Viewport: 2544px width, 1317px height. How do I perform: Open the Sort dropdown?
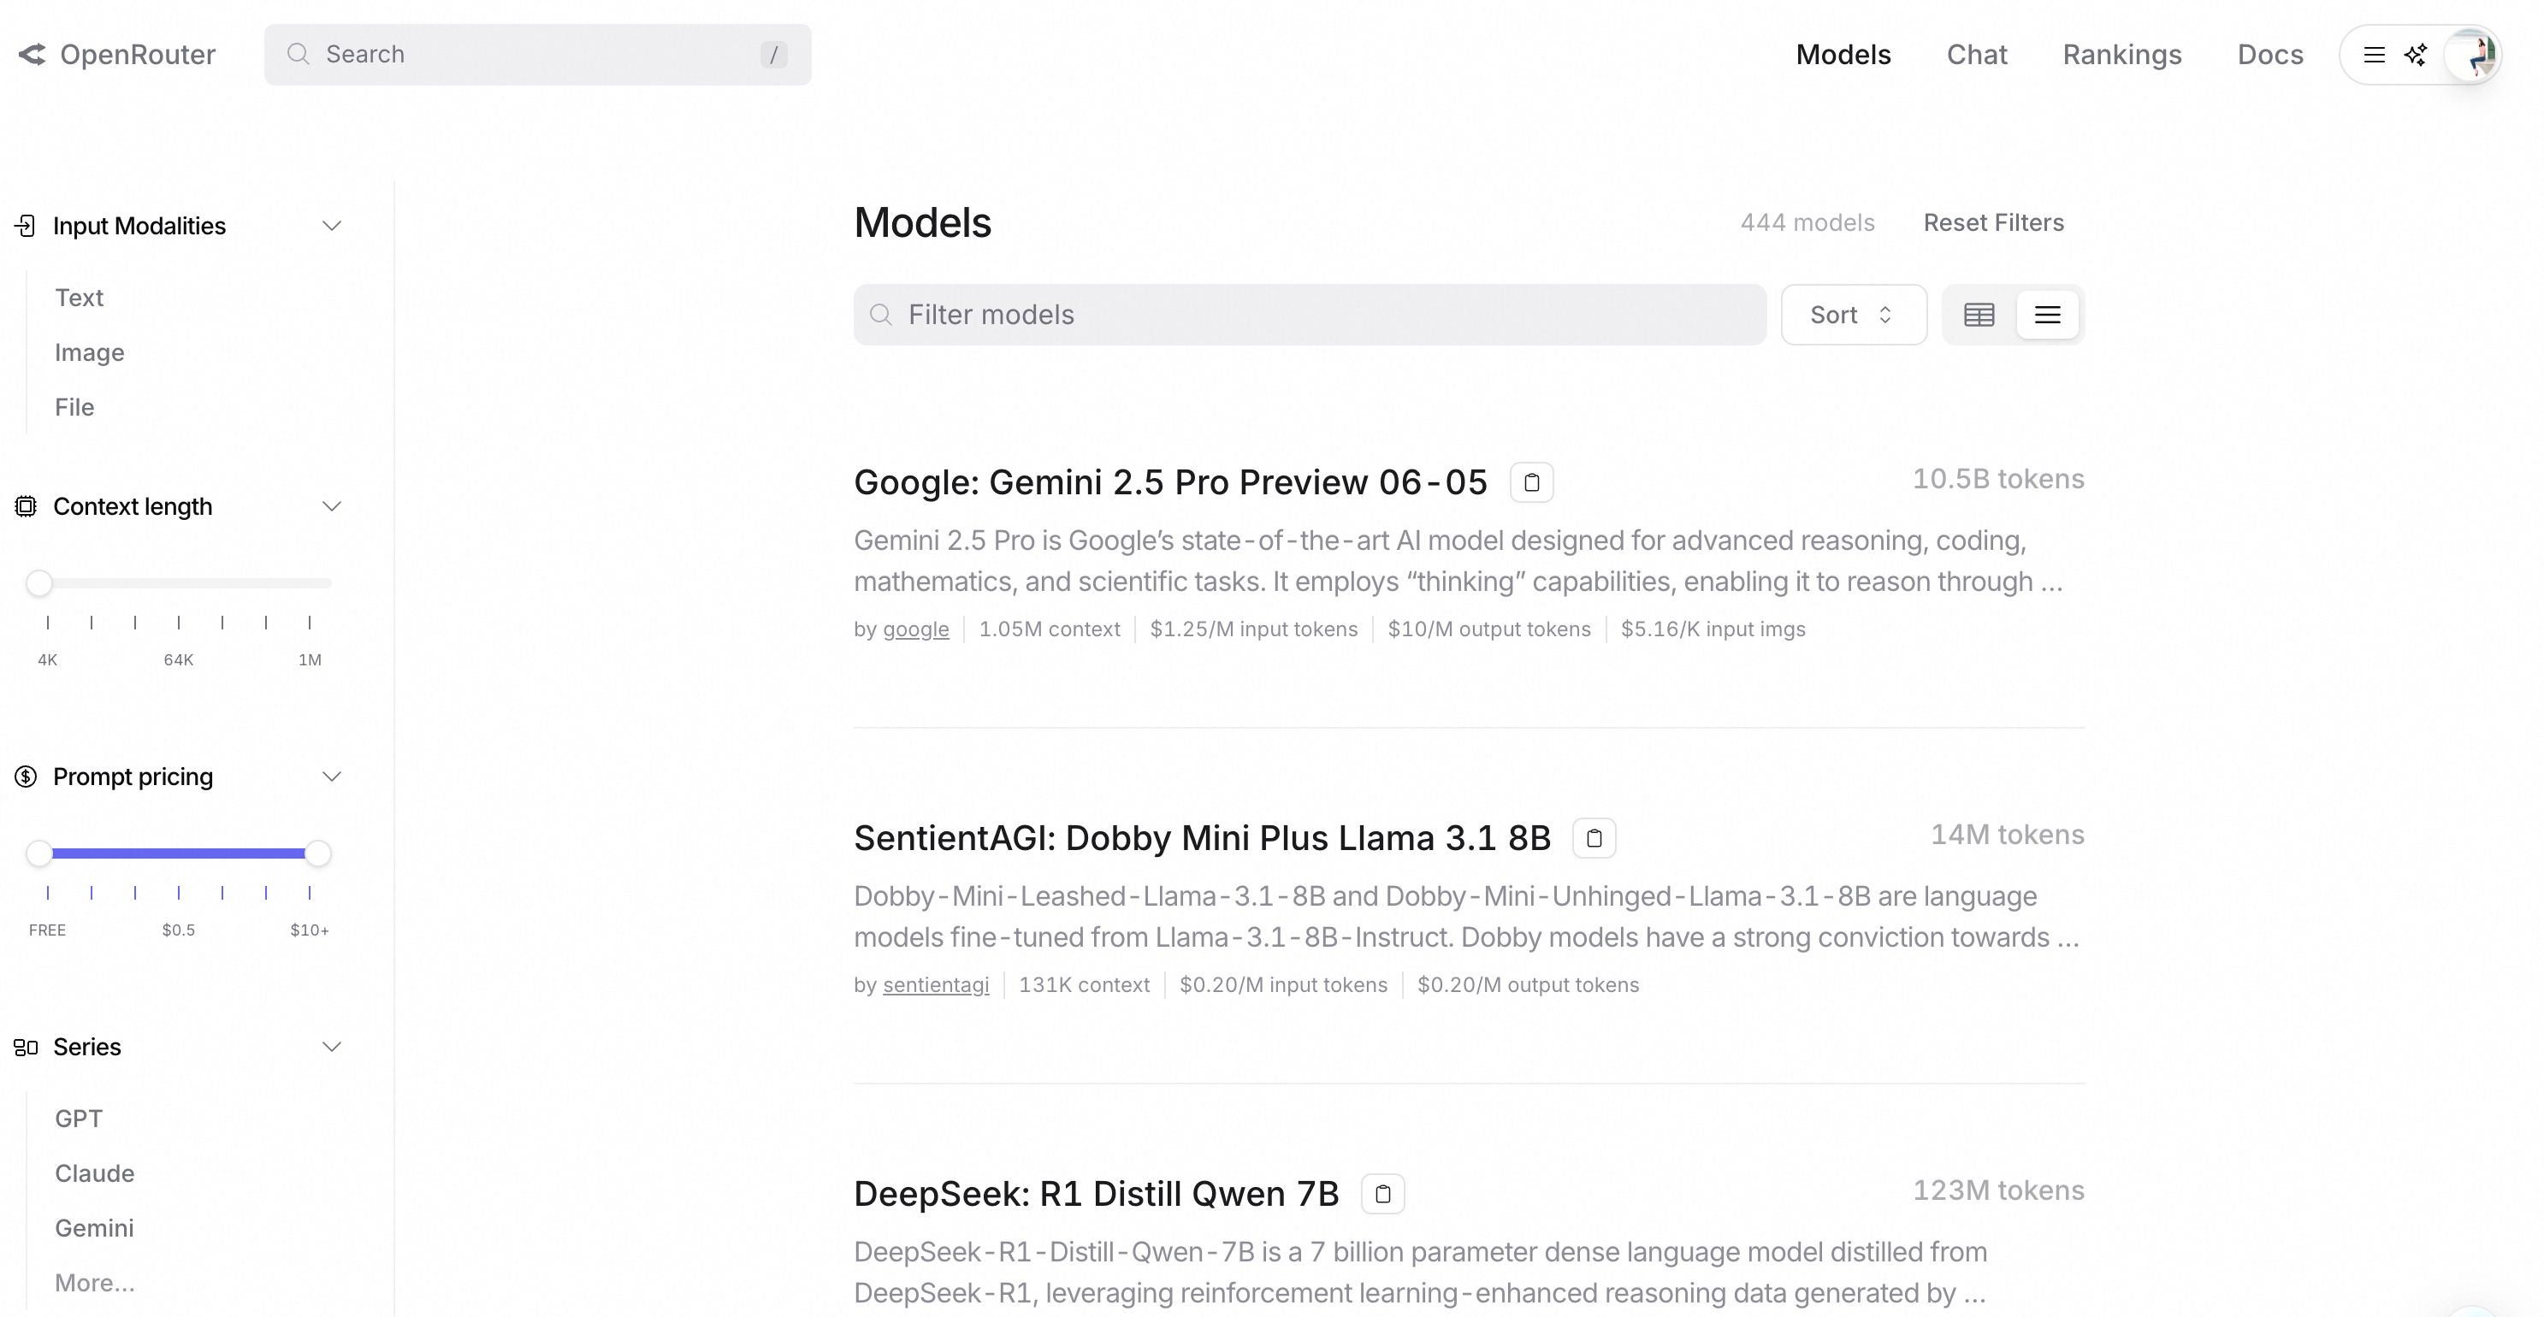point(1854,315)
